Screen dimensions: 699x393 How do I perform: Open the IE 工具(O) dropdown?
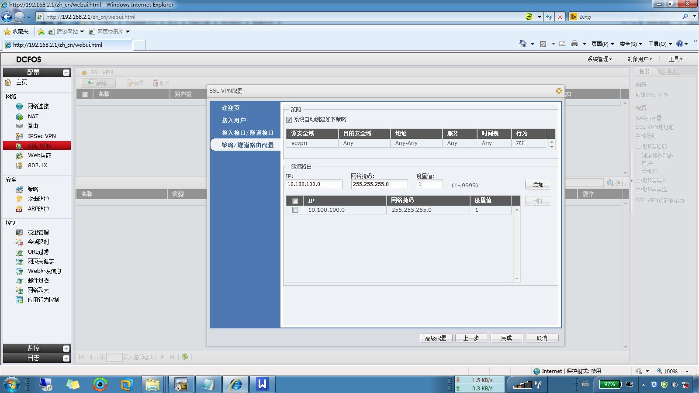click(x=660, y=44)
